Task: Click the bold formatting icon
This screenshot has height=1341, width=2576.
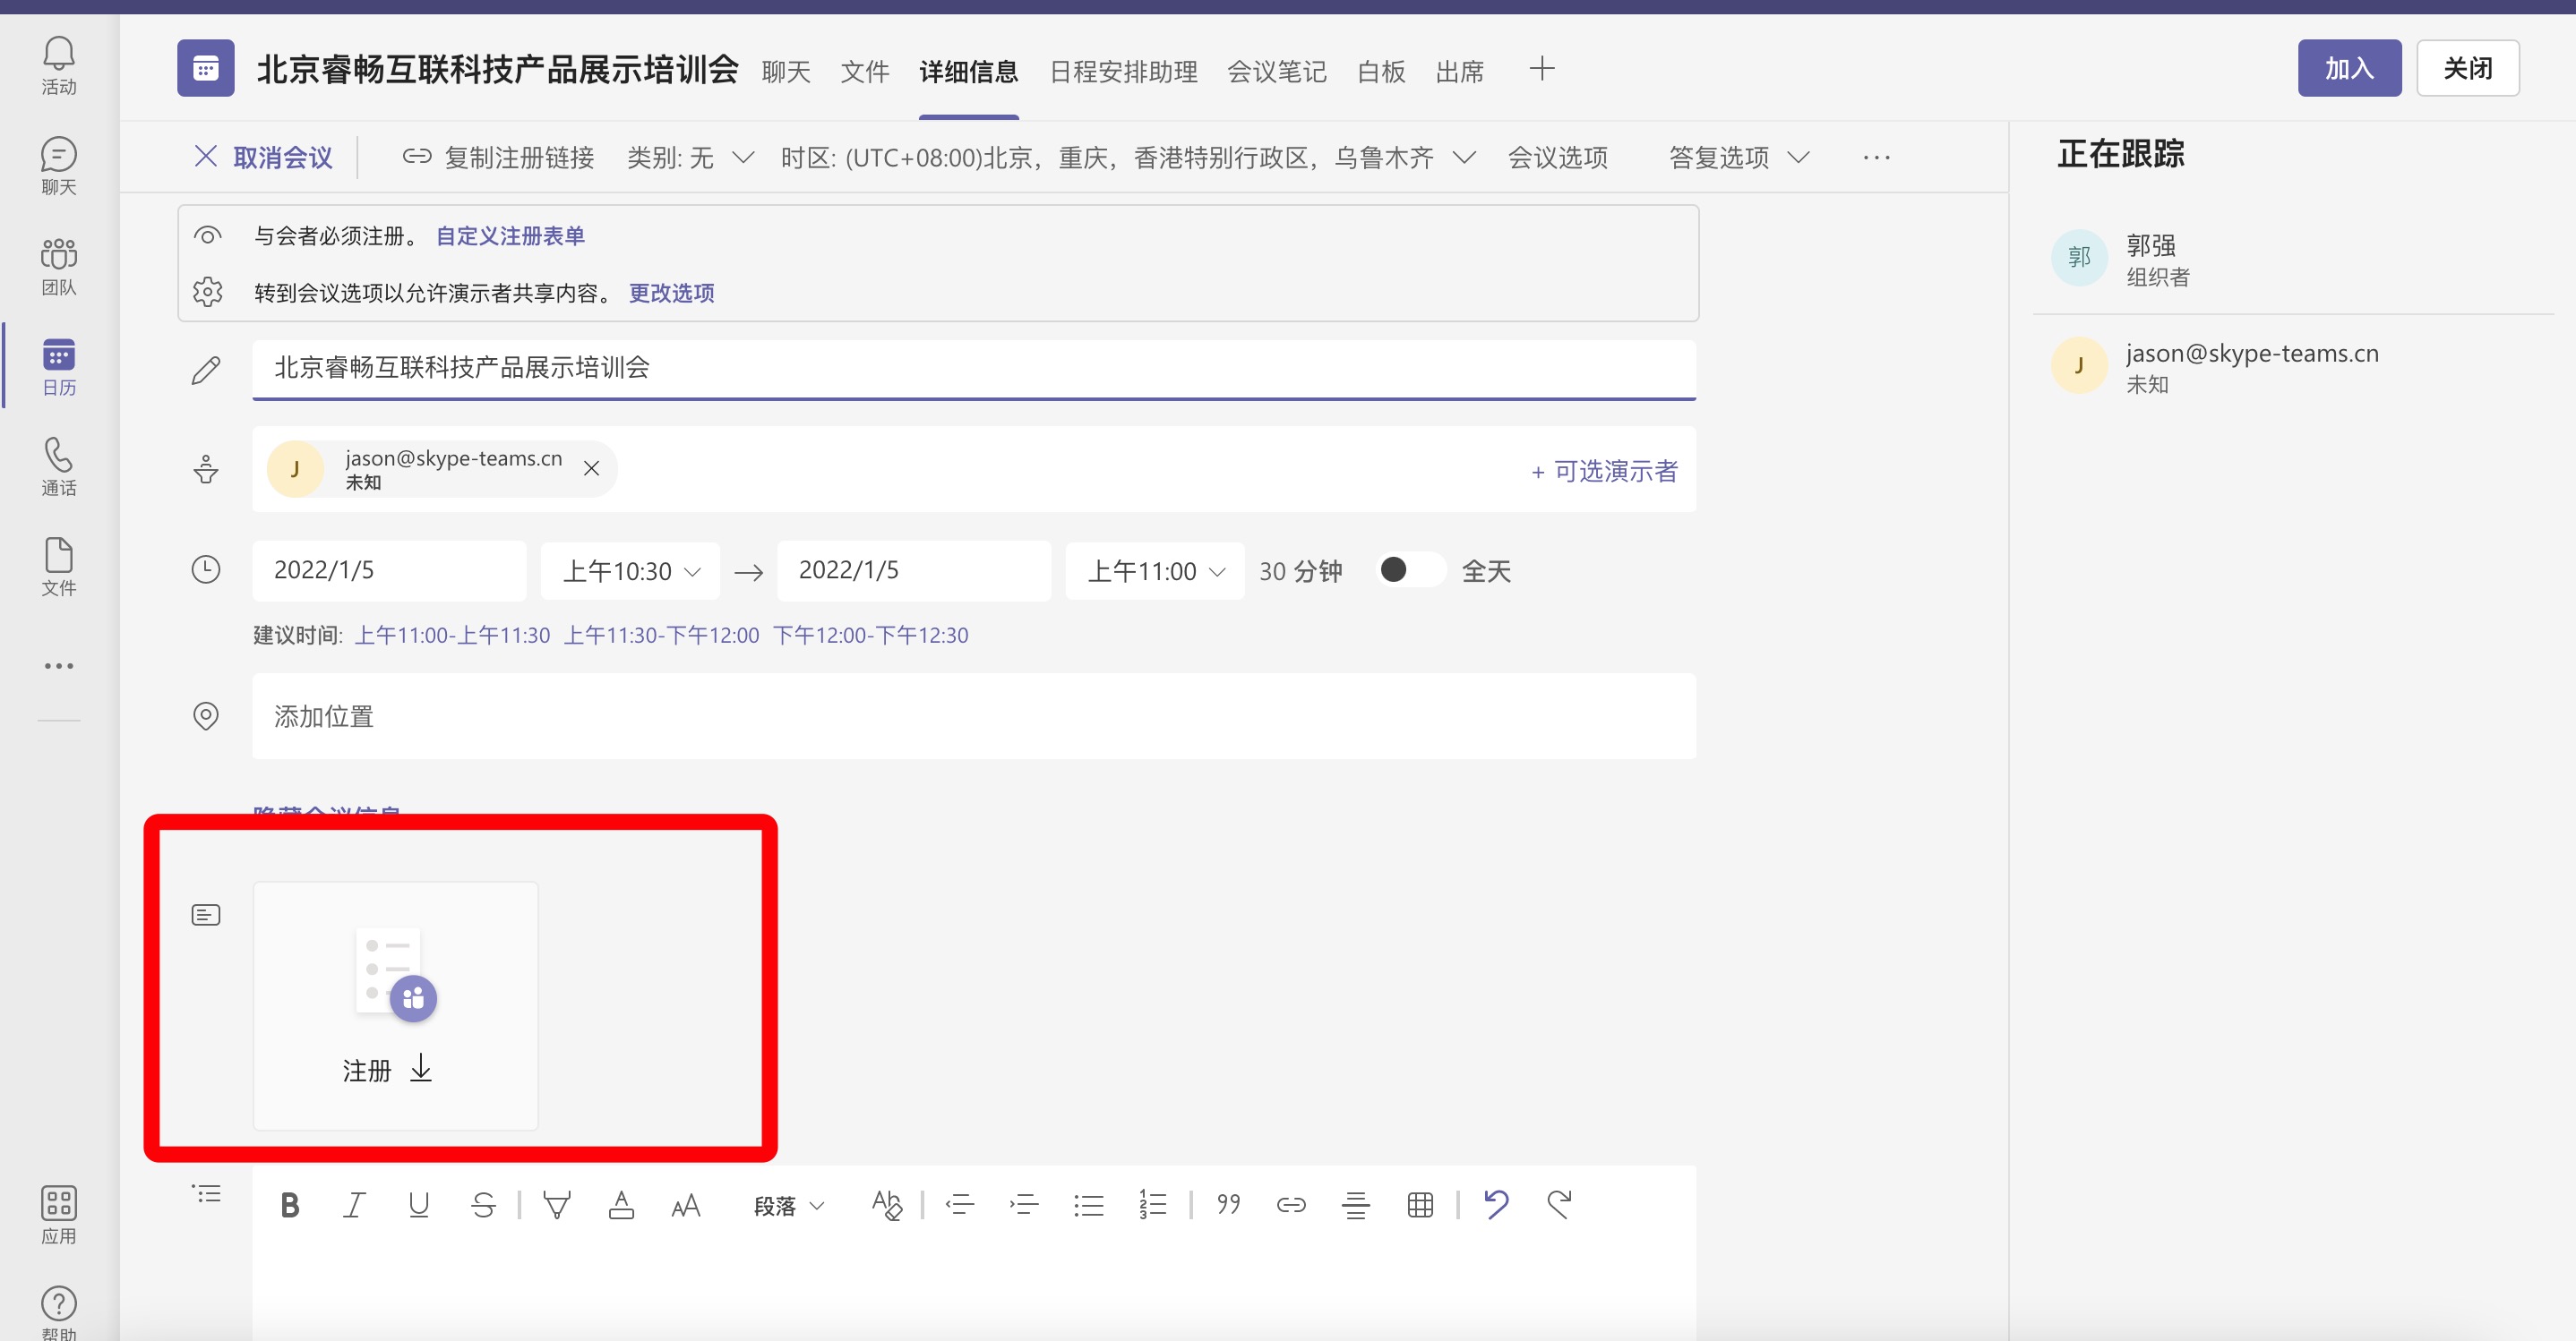Action: pos(288,1203)
